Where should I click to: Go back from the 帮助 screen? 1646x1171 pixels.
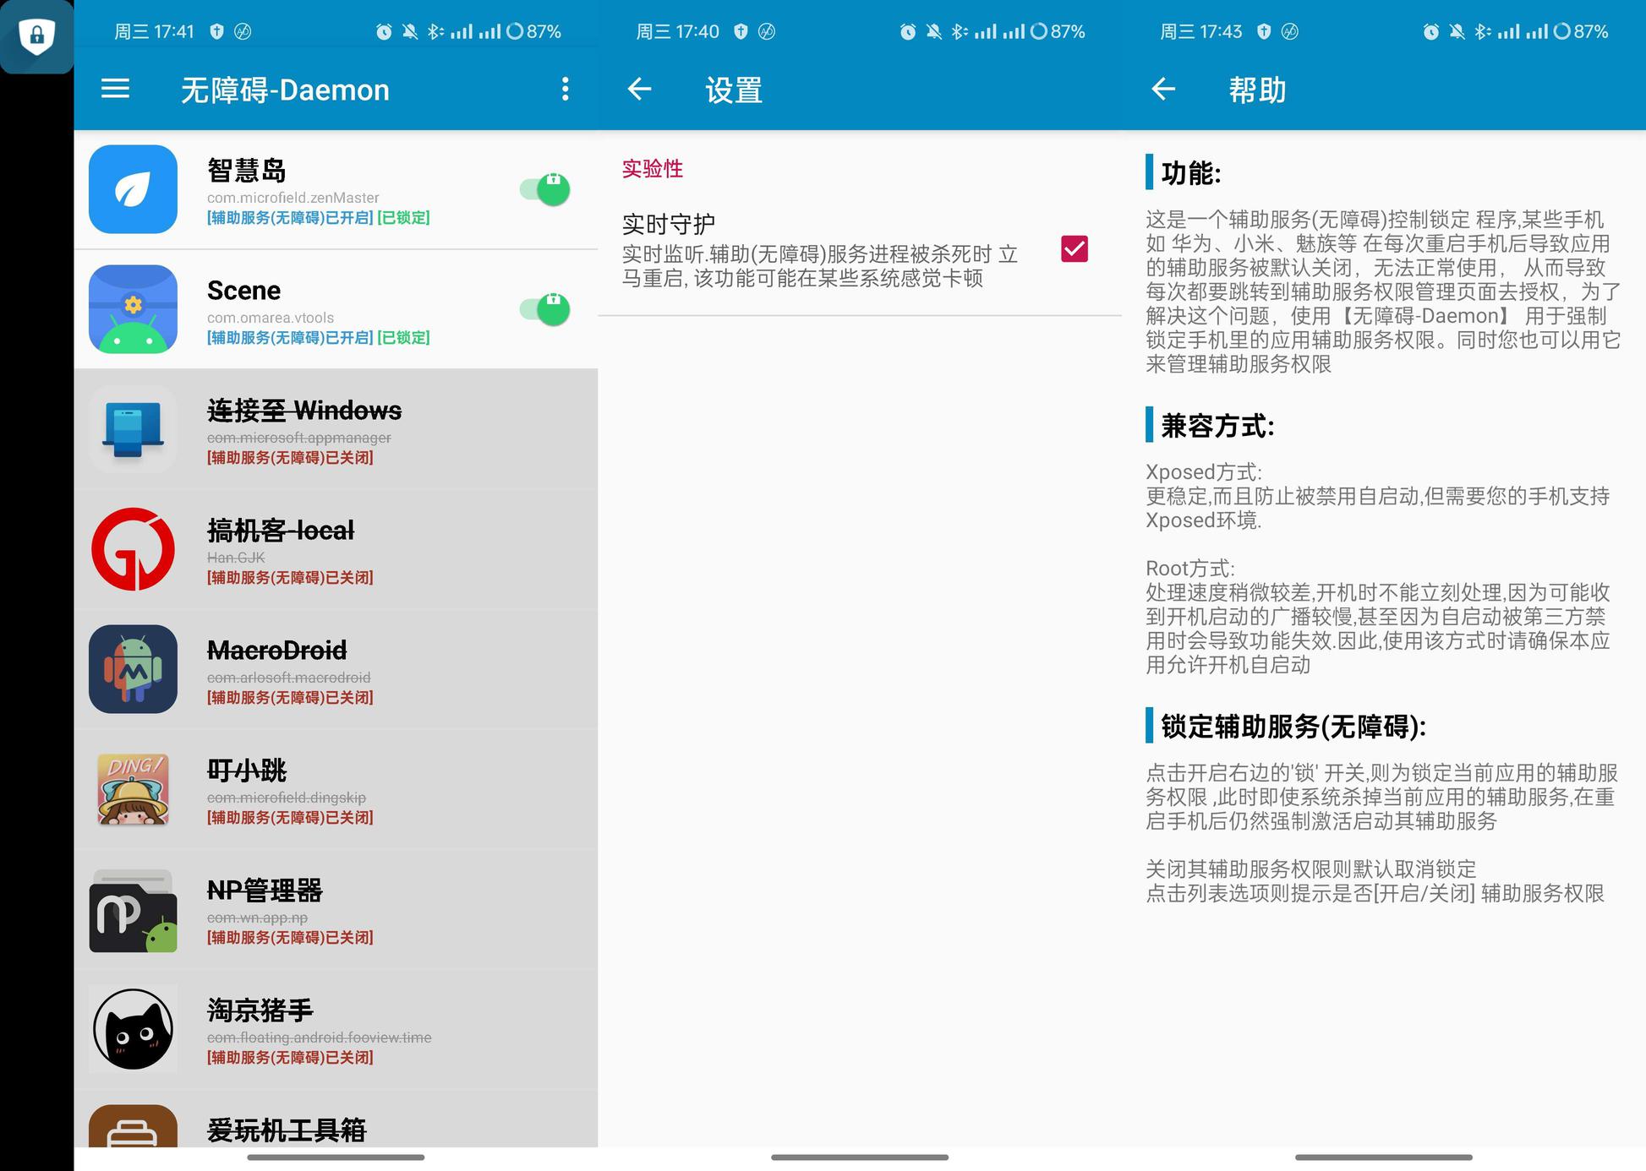pyautogui.click(x=1163, y=89)
